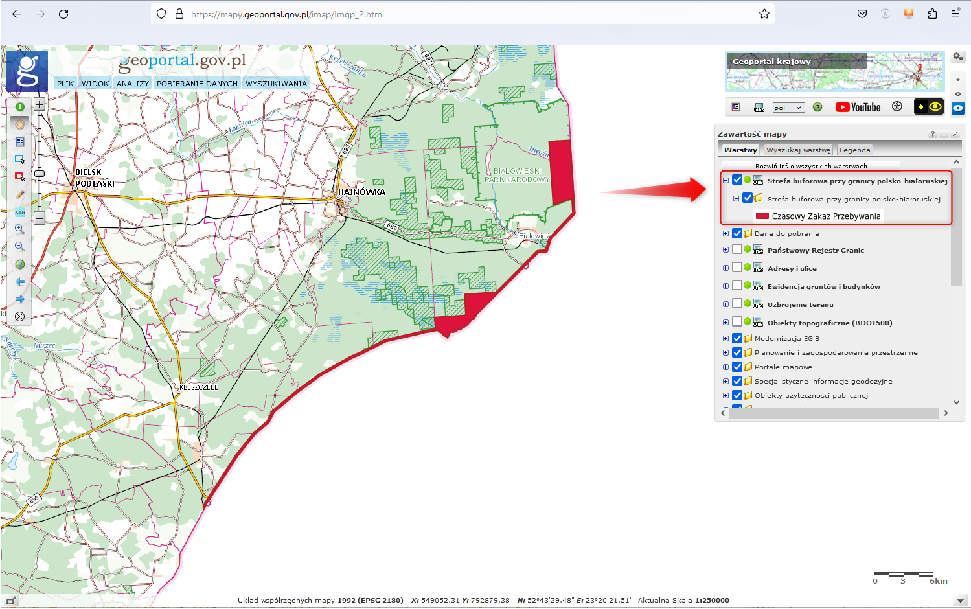This screenshot has width=971, height=609.
Task: Switch to the Legenda tab
Action: [854, 150]
